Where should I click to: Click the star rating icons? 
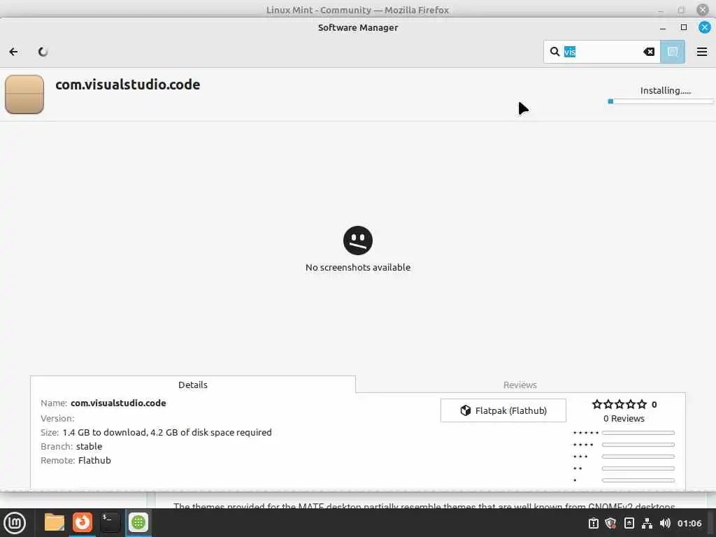(x=620, y=404)
